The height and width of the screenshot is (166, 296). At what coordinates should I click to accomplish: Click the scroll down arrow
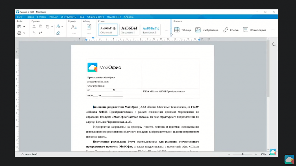click(268, 150)
